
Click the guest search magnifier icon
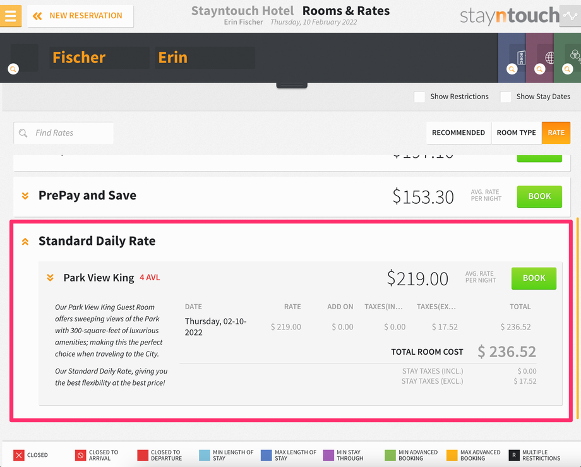[13, 69]
